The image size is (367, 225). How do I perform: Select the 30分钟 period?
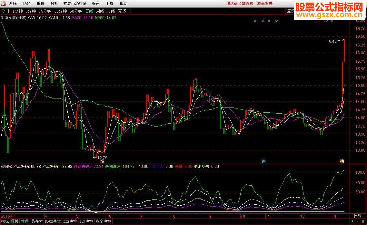click(61, 11)
